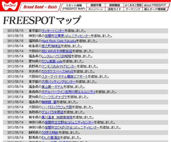
Task: Click the 静岡県の prefecture text
Action: click(x=35, y=132)
